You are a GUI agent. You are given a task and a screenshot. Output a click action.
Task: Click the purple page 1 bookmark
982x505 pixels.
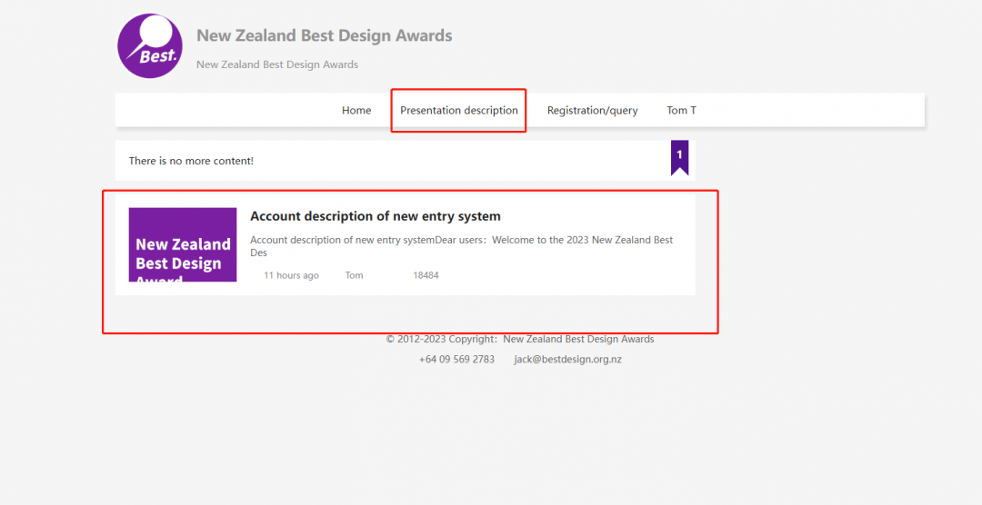point(679,157)
